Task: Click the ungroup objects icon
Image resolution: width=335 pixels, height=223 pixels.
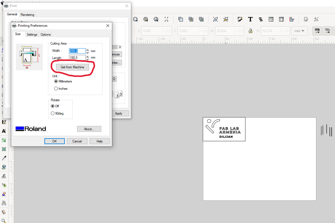Action: (x=226, y=19)
